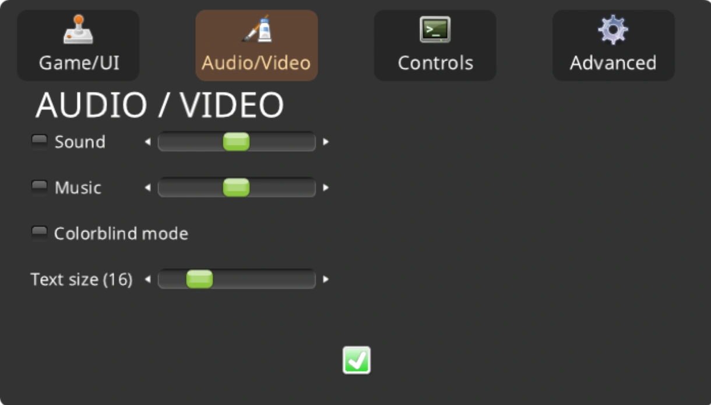Turn on Colorblind mode
This screenshot has height=405, width=711.
coord(40,233)
